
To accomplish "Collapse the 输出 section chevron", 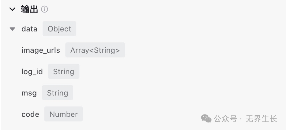I will click(x=12, y=9).
